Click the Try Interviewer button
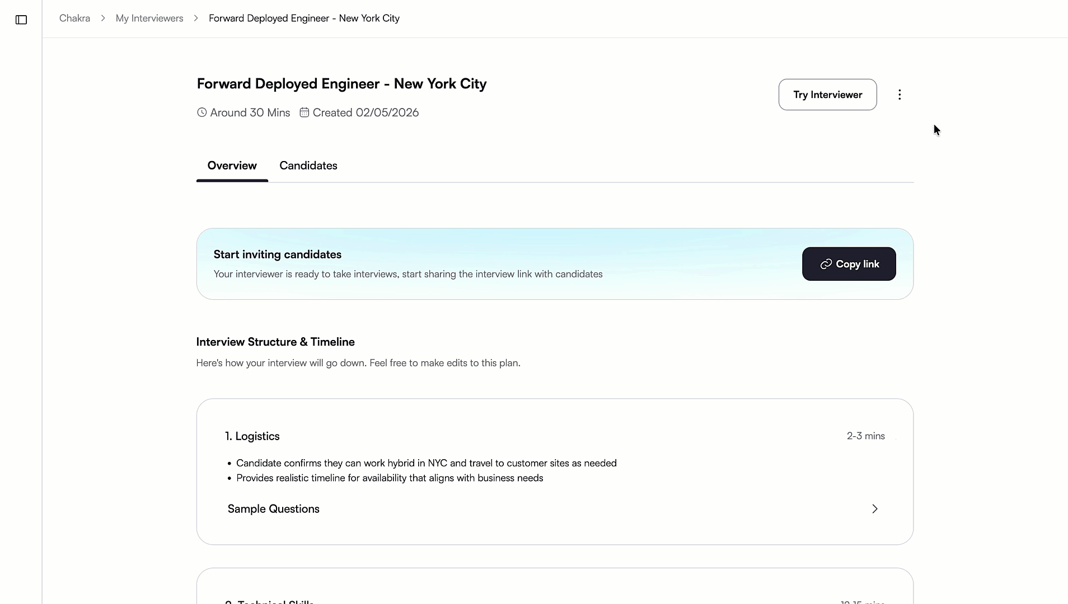The height and width of the screenshot is (604, 1068). pos(827,95)
